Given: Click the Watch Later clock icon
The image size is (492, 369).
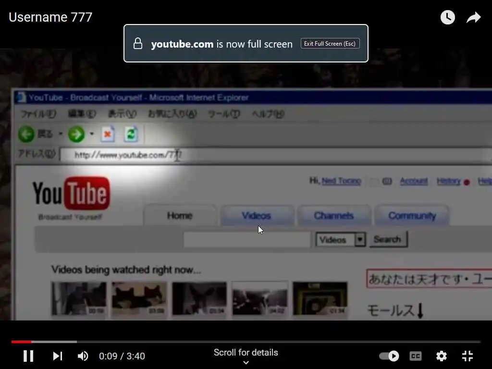Looking at the screenshot, I should [447, 17].
